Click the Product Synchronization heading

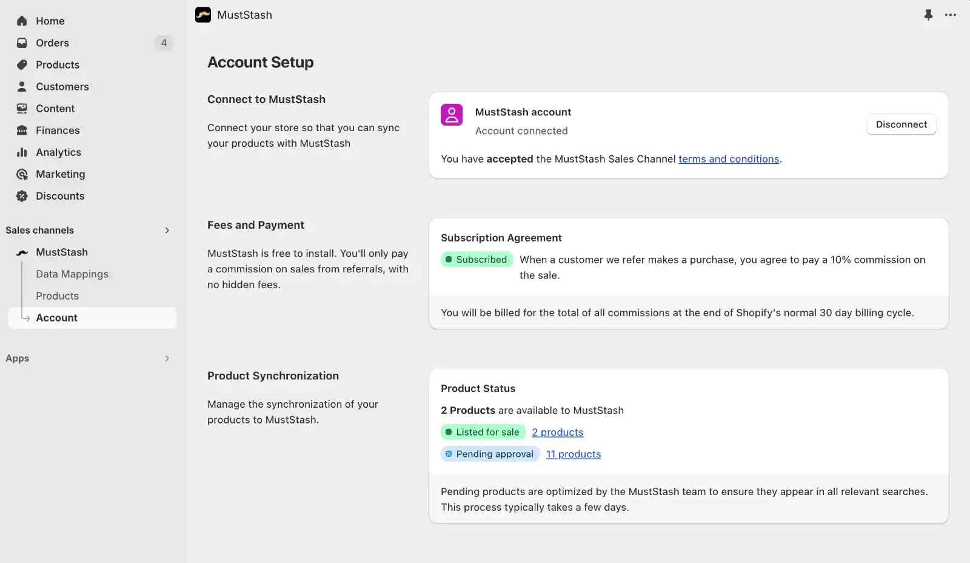pyautogui.click(x=273, y=376)
